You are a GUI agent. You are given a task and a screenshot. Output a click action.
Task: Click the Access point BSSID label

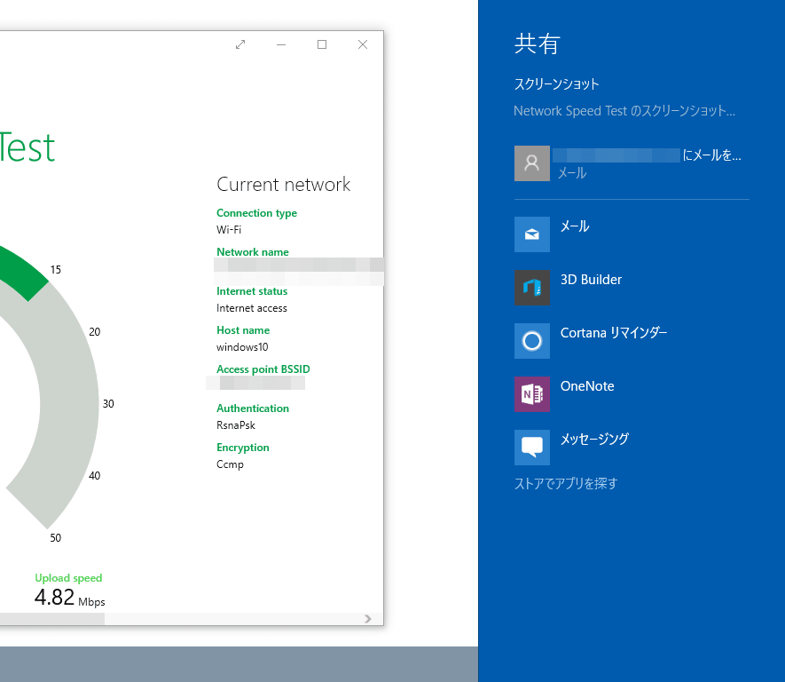point(263,369)
